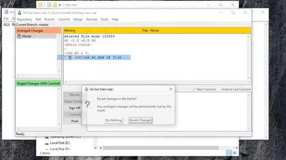Click inside the commit message text area
Image resolution: width=286 pixels, height=160 pixels.
[x=167, y=112]
